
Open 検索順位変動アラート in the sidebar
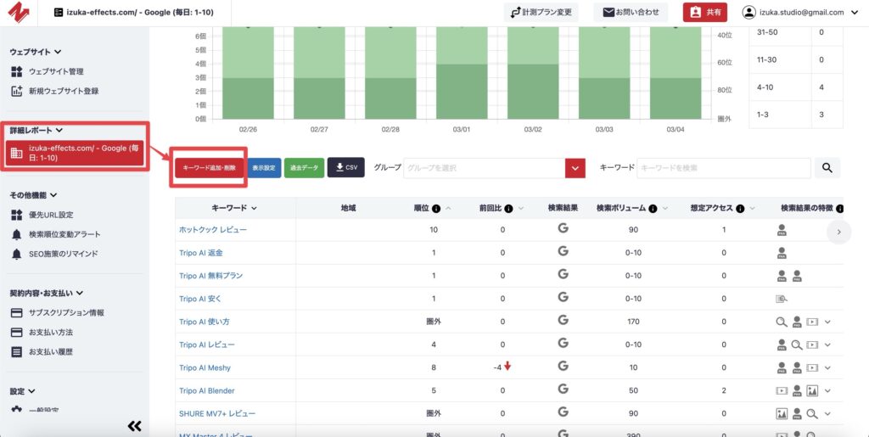coord(64,234)
